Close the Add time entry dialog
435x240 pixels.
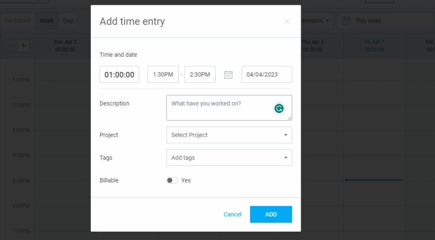(287, 21)
